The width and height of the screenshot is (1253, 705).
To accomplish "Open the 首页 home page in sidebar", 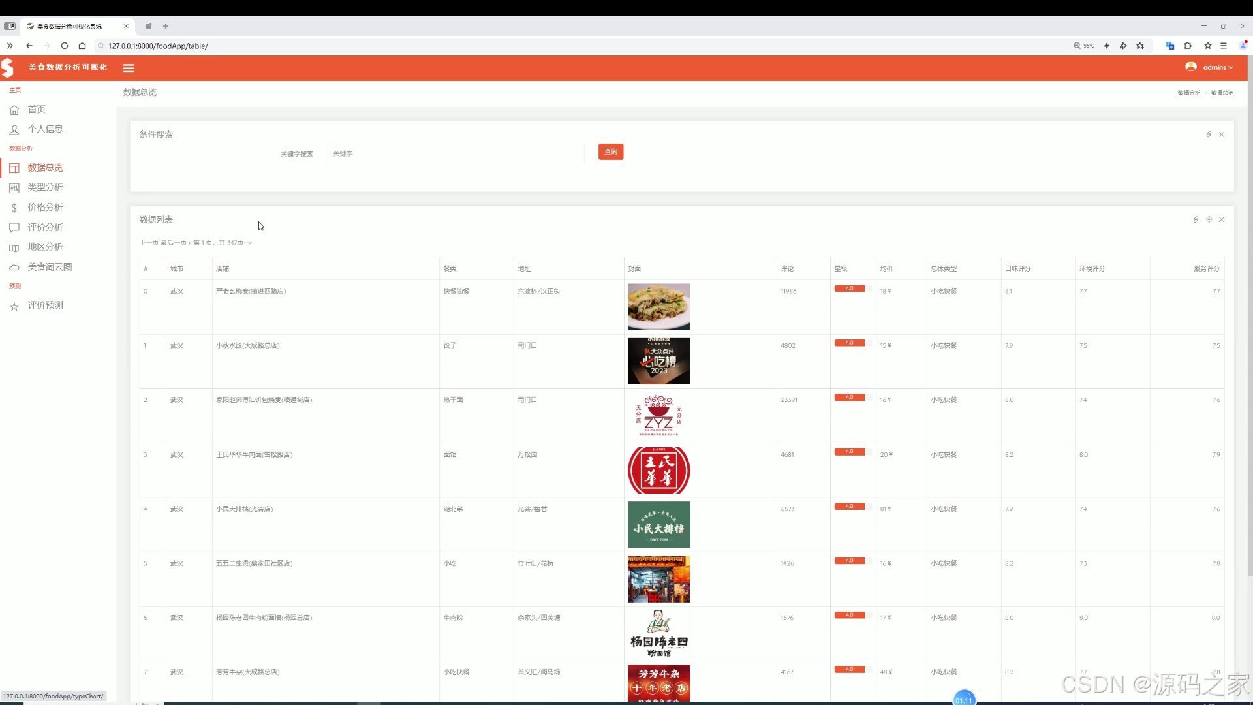I will click(x=37, y=110).
